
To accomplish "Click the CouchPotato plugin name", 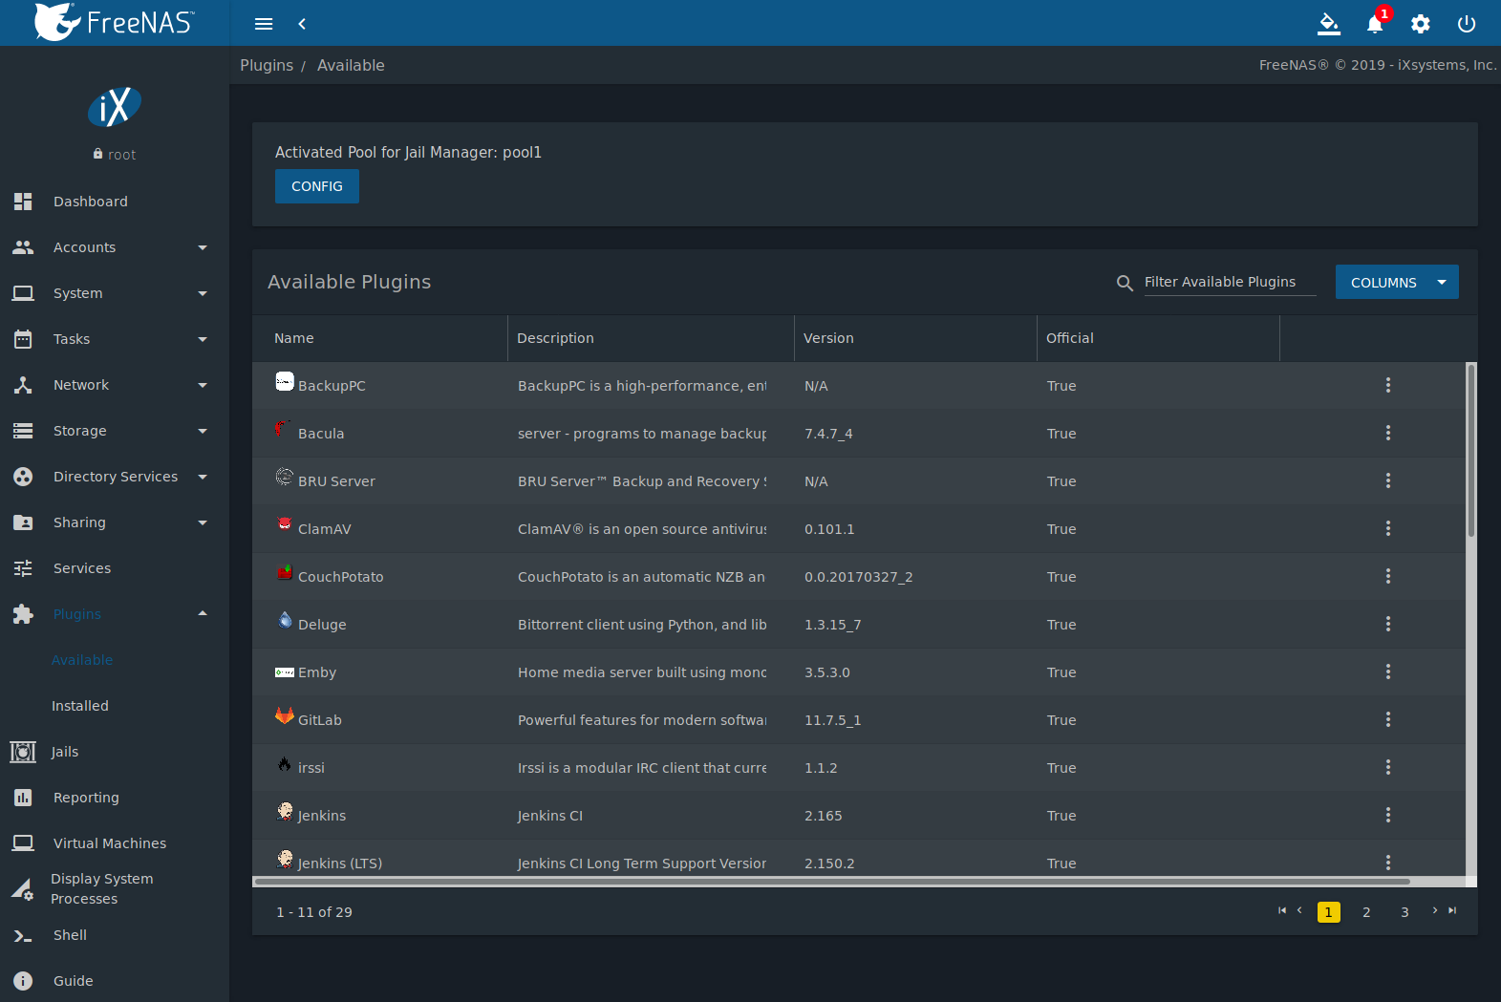I will (x=341, y=577).
